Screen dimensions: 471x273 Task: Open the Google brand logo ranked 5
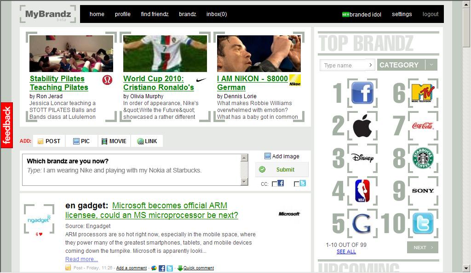362,223
